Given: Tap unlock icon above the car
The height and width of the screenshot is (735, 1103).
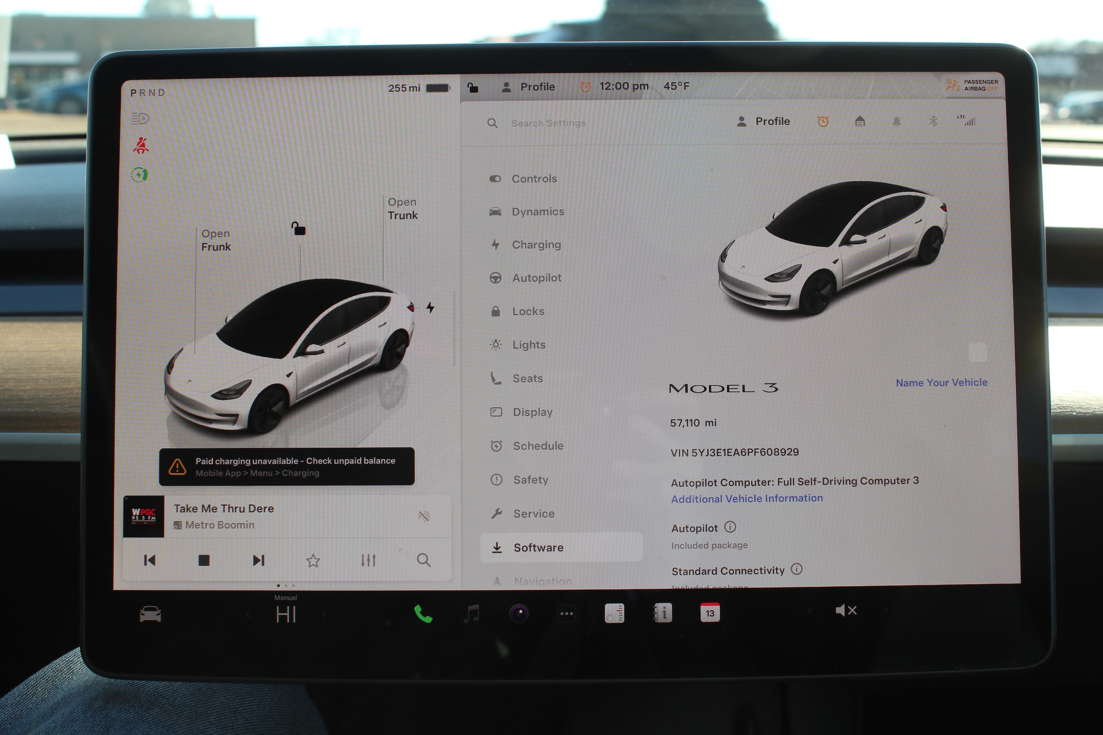Looking at the screenshot, I should [298, 229].
